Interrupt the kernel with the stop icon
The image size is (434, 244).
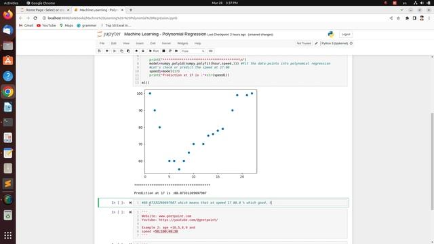coord(163,52)
